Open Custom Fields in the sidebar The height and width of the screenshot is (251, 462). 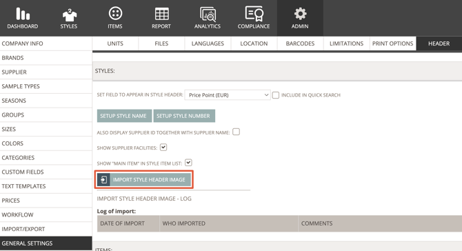pos(46,172)
